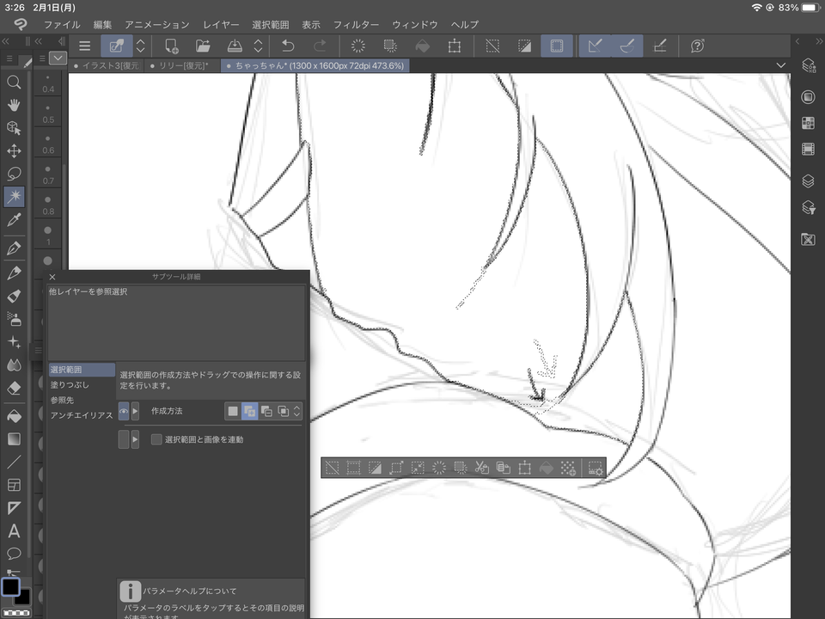Check the 選択範囲と画像を連動 checkbox
Image resolution: width=825 pixels, height=619 pixels.
pos(156,439)
